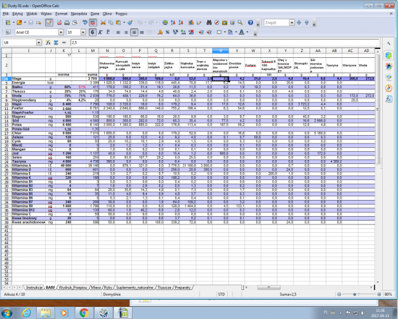Click Sort Ascending icon
This screenshot has width=399, height=319.
[173, 23]
